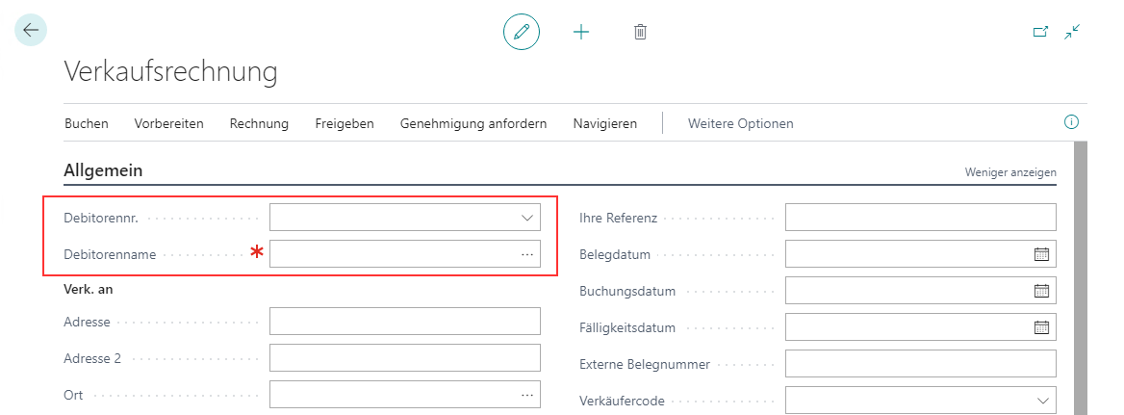Open the page in a new window icon
This screenshot has height=415, width=1124.
pyautogui.click(x=1039, y=32)
